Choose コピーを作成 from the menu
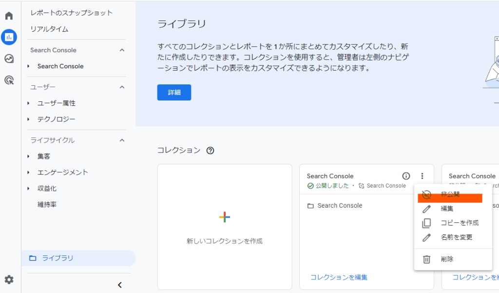The image size is (499, 293). pyautogui.click(x=453, y=223)
